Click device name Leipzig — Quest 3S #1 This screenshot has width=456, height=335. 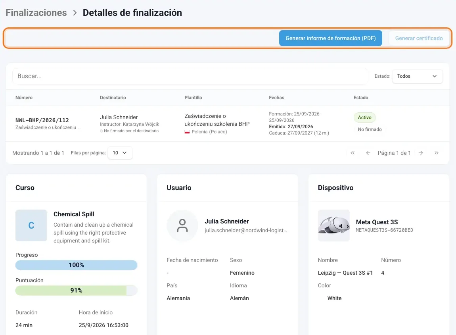[x=345, y=273]
